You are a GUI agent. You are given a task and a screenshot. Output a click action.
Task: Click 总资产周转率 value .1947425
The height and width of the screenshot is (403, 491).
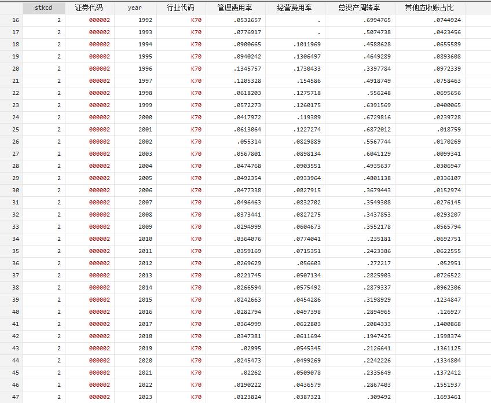pyautogui.click(x=377, y=336)
